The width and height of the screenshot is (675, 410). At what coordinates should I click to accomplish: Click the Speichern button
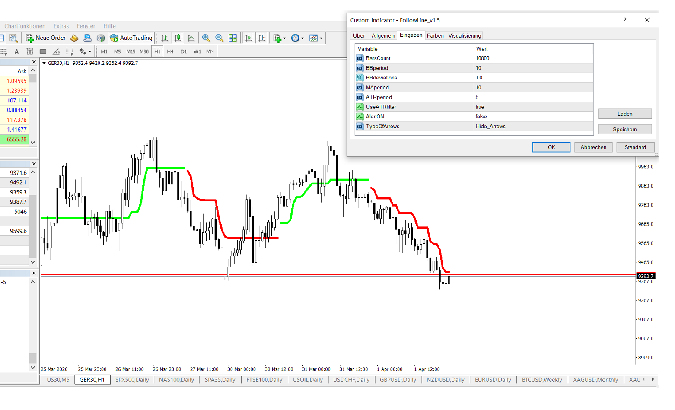click(x=625, y=130)
